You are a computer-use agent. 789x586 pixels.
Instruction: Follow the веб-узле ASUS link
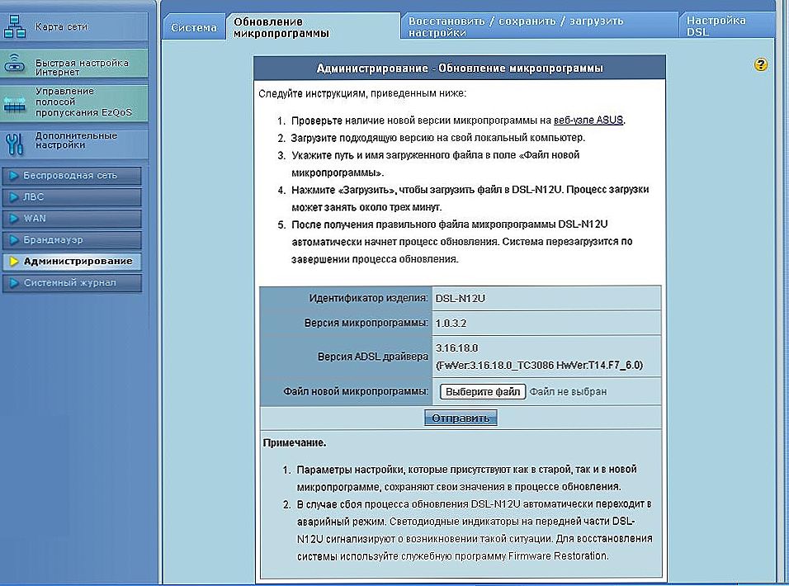coord(588,121)
